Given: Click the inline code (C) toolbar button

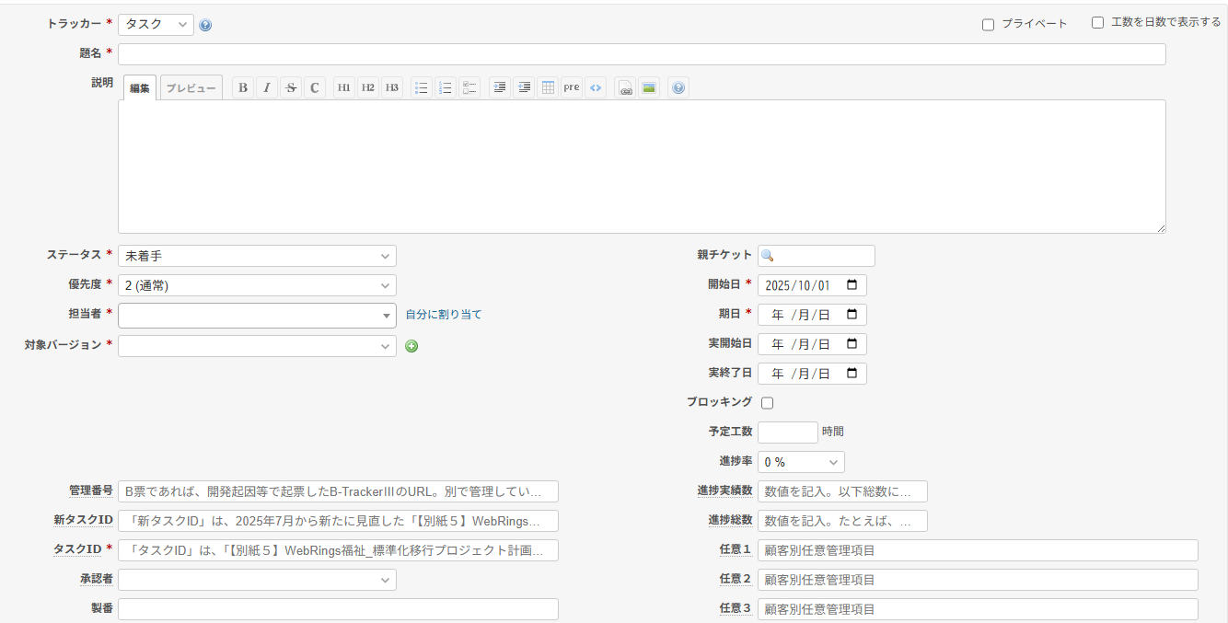Looking at the screenshot, I should [x=315, y=87].
